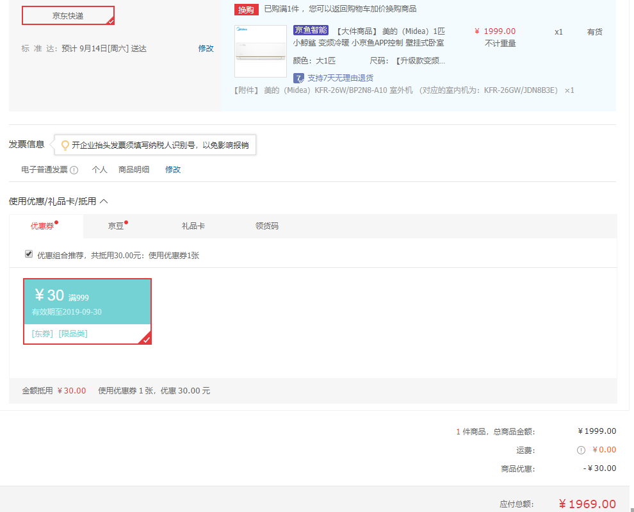Click the 7-day return shield icon
Image resolution: width=634 pixels, height=512 pixels.
[x=298, y=78]
